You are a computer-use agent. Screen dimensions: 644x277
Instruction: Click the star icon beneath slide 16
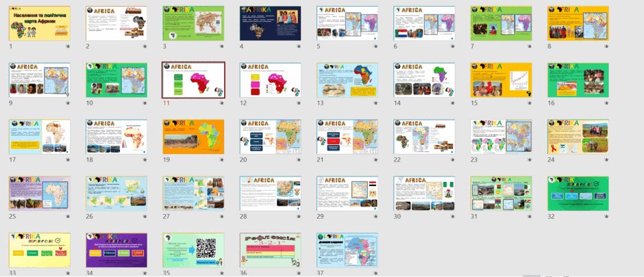click(x=606, y=103)
